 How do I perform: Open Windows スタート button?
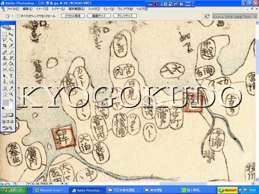14,190
